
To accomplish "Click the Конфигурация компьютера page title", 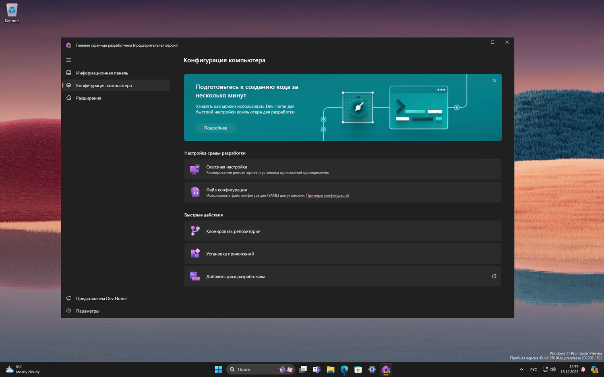I will click(x=224, y=60).
